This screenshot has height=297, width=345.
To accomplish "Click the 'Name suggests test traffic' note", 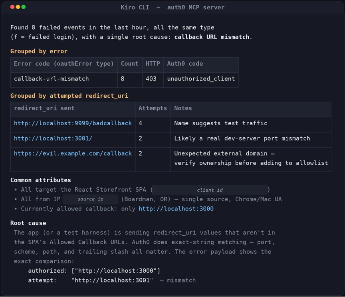I will point(221,123).
